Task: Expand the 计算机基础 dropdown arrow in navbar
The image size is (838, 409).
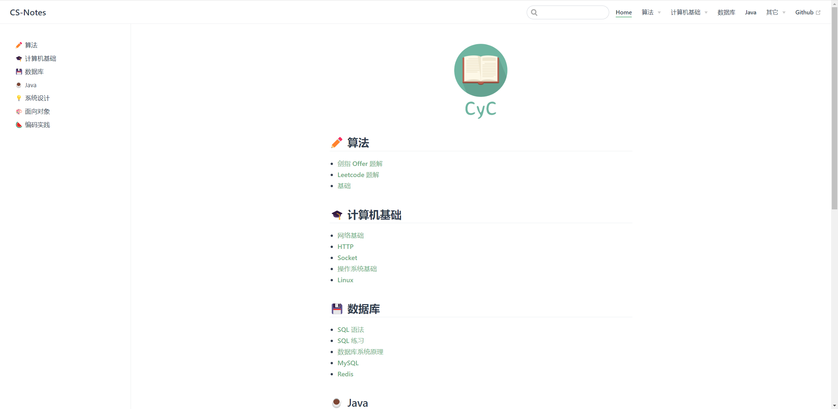Action: (x=706, y=13)
